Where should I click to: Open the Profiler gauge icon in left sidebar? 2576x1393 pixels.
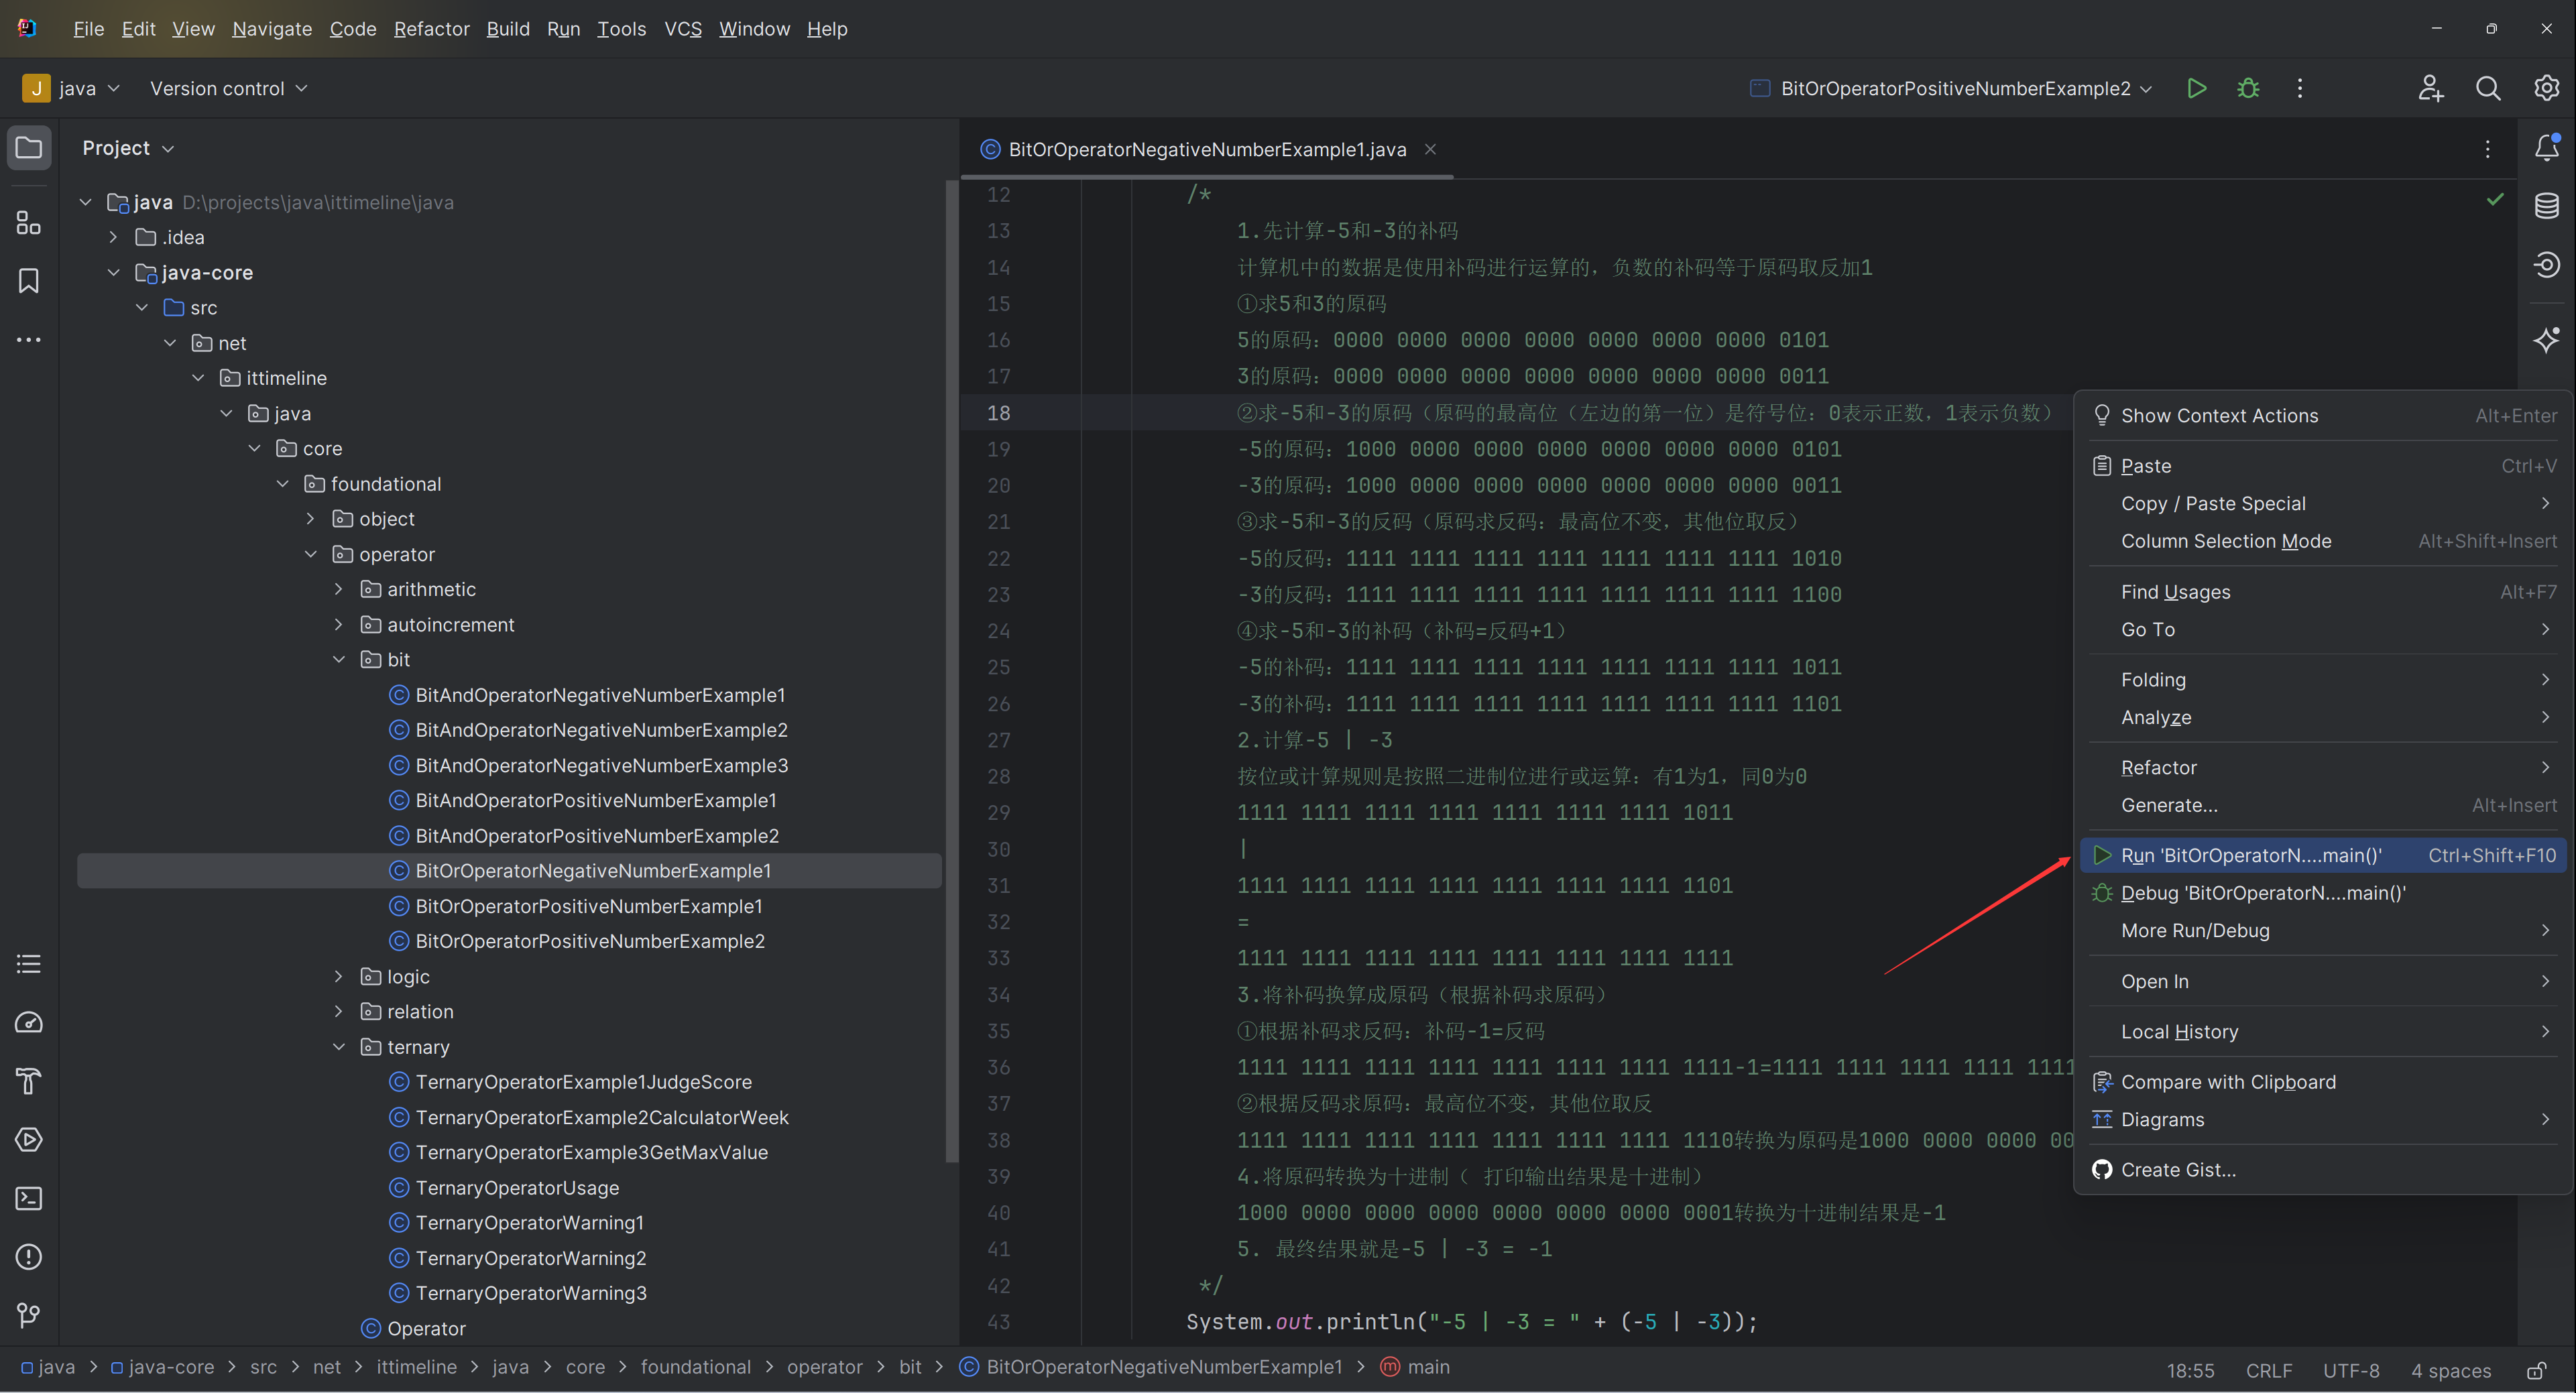click(x=29, y=1022)
